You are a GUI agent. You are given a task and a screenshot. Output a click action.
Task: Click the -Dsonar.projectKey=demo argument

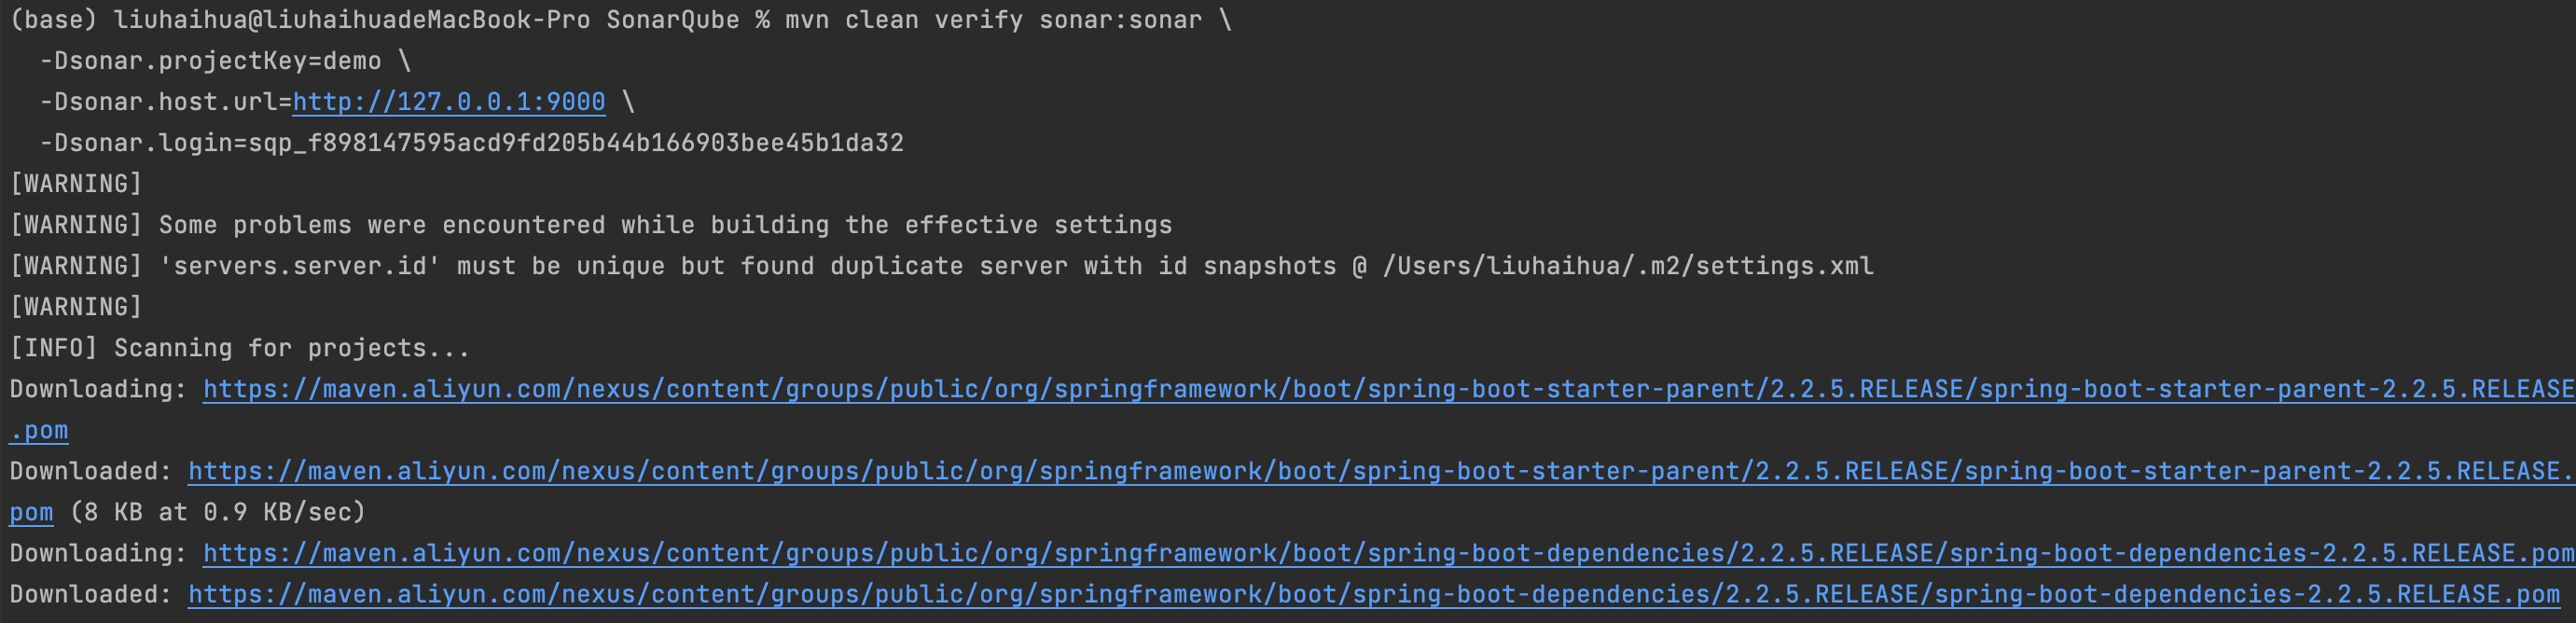(x=210, y=61)
